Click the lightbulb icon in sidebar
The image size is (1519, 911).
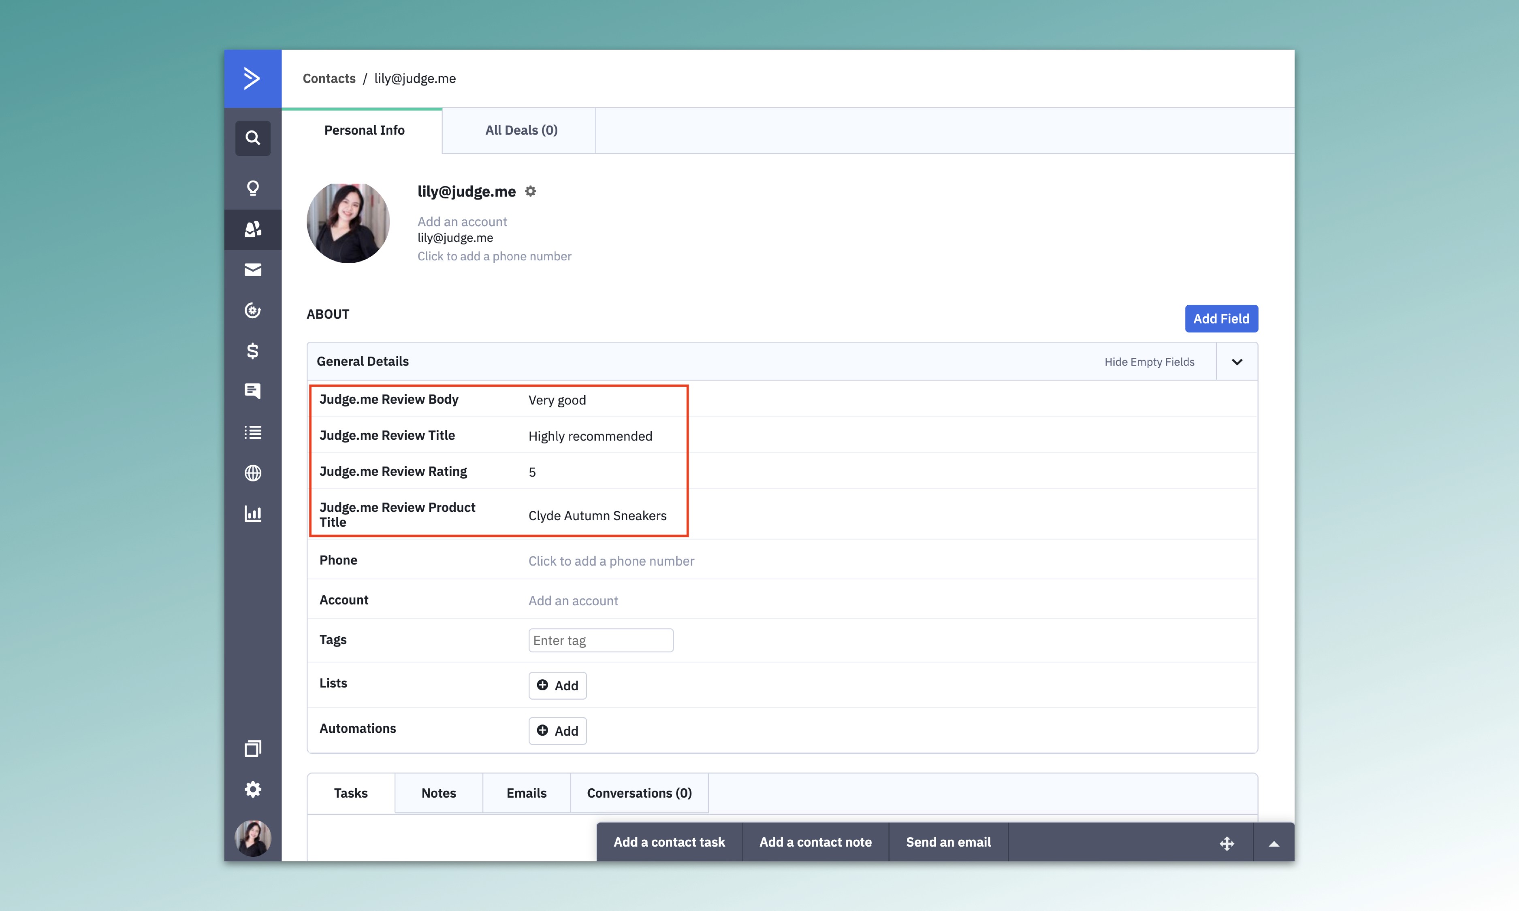tap(252, 188)
